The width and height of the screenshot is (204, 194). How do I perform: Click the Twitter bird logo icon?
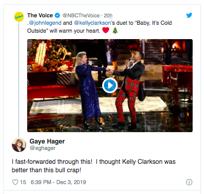[x=189, y=15]
